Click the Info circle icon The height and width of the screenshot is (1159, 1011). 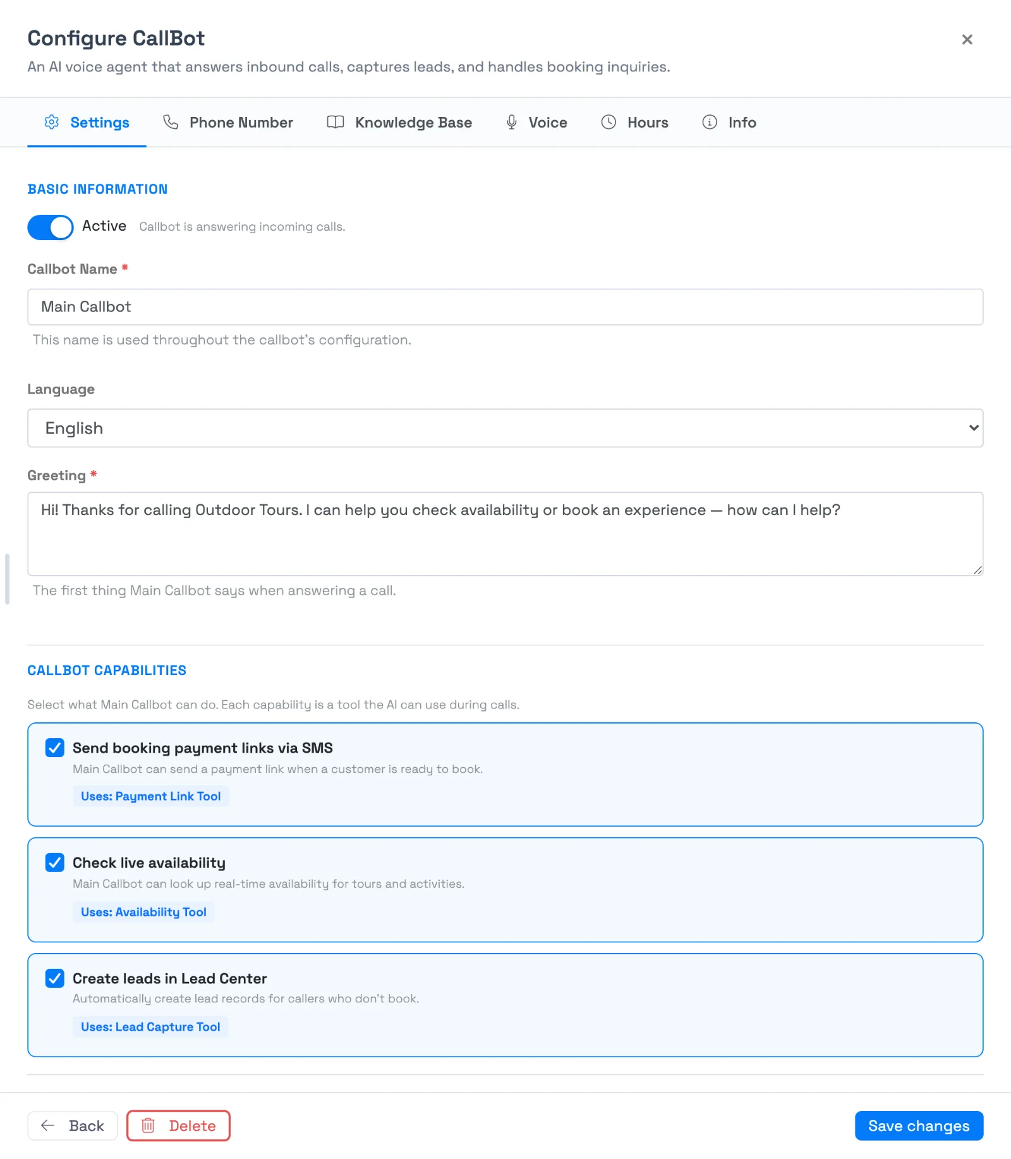[x=710, y=122]
